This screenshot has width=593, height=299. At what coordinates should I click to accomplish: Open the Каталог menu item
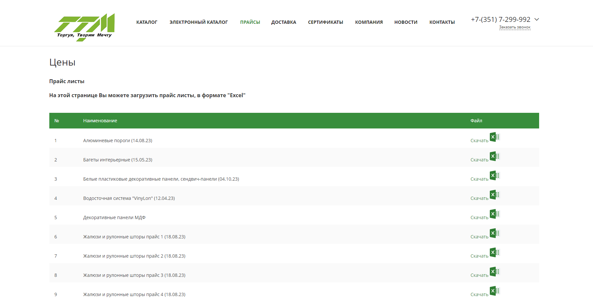click(x=147, y=22)
